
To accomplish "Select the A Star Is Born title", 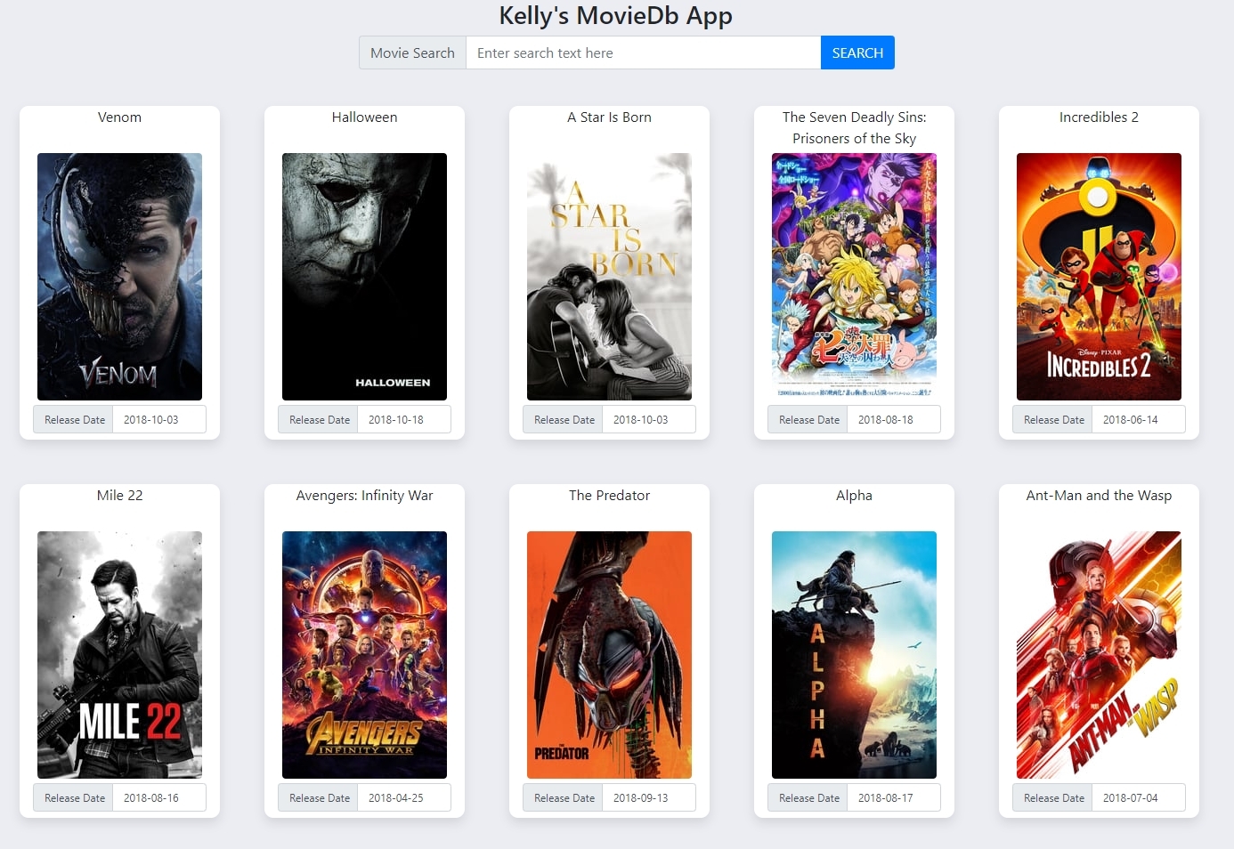I will click(609, 117).
